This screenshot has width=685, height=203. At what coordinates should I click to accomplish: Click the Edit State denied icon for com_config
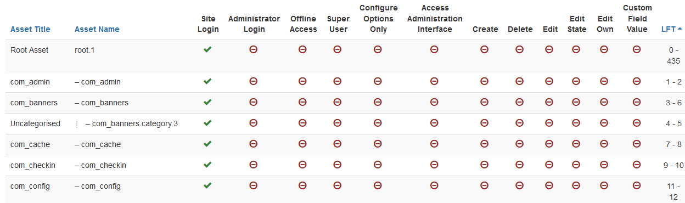click(x=576, y=185)
